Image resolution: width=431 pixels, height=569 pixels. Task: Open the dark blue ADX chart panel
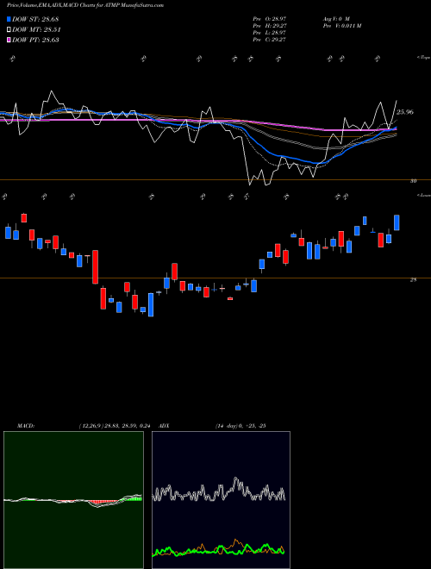(221, 500)
